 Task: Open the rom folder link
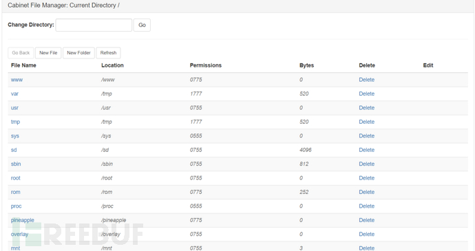click(x=15, y=192)
